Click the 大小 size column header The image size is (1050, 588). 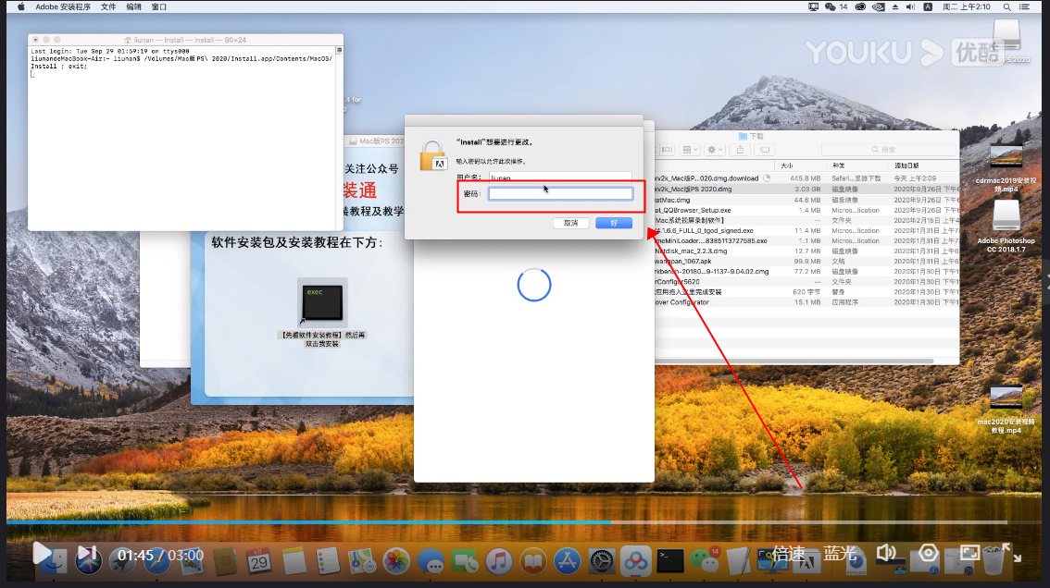(787, 165)
